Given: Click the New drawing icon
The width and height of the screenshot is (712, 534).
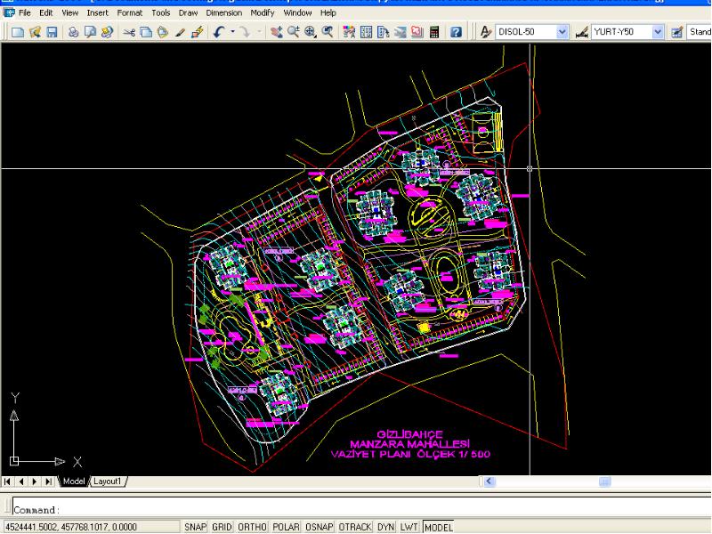Looking at the screenshot, I should coord(18,32).
